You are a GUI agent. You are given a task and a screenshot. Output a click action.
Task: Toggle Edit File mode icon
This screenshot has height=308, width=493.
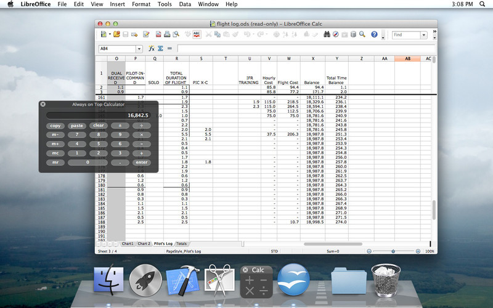pyautogui.click(x=146, y=34)
